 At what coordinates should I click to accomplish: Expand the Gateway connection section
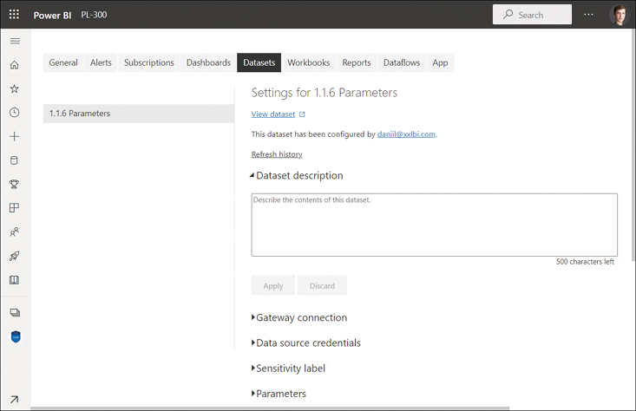[299, 317]
